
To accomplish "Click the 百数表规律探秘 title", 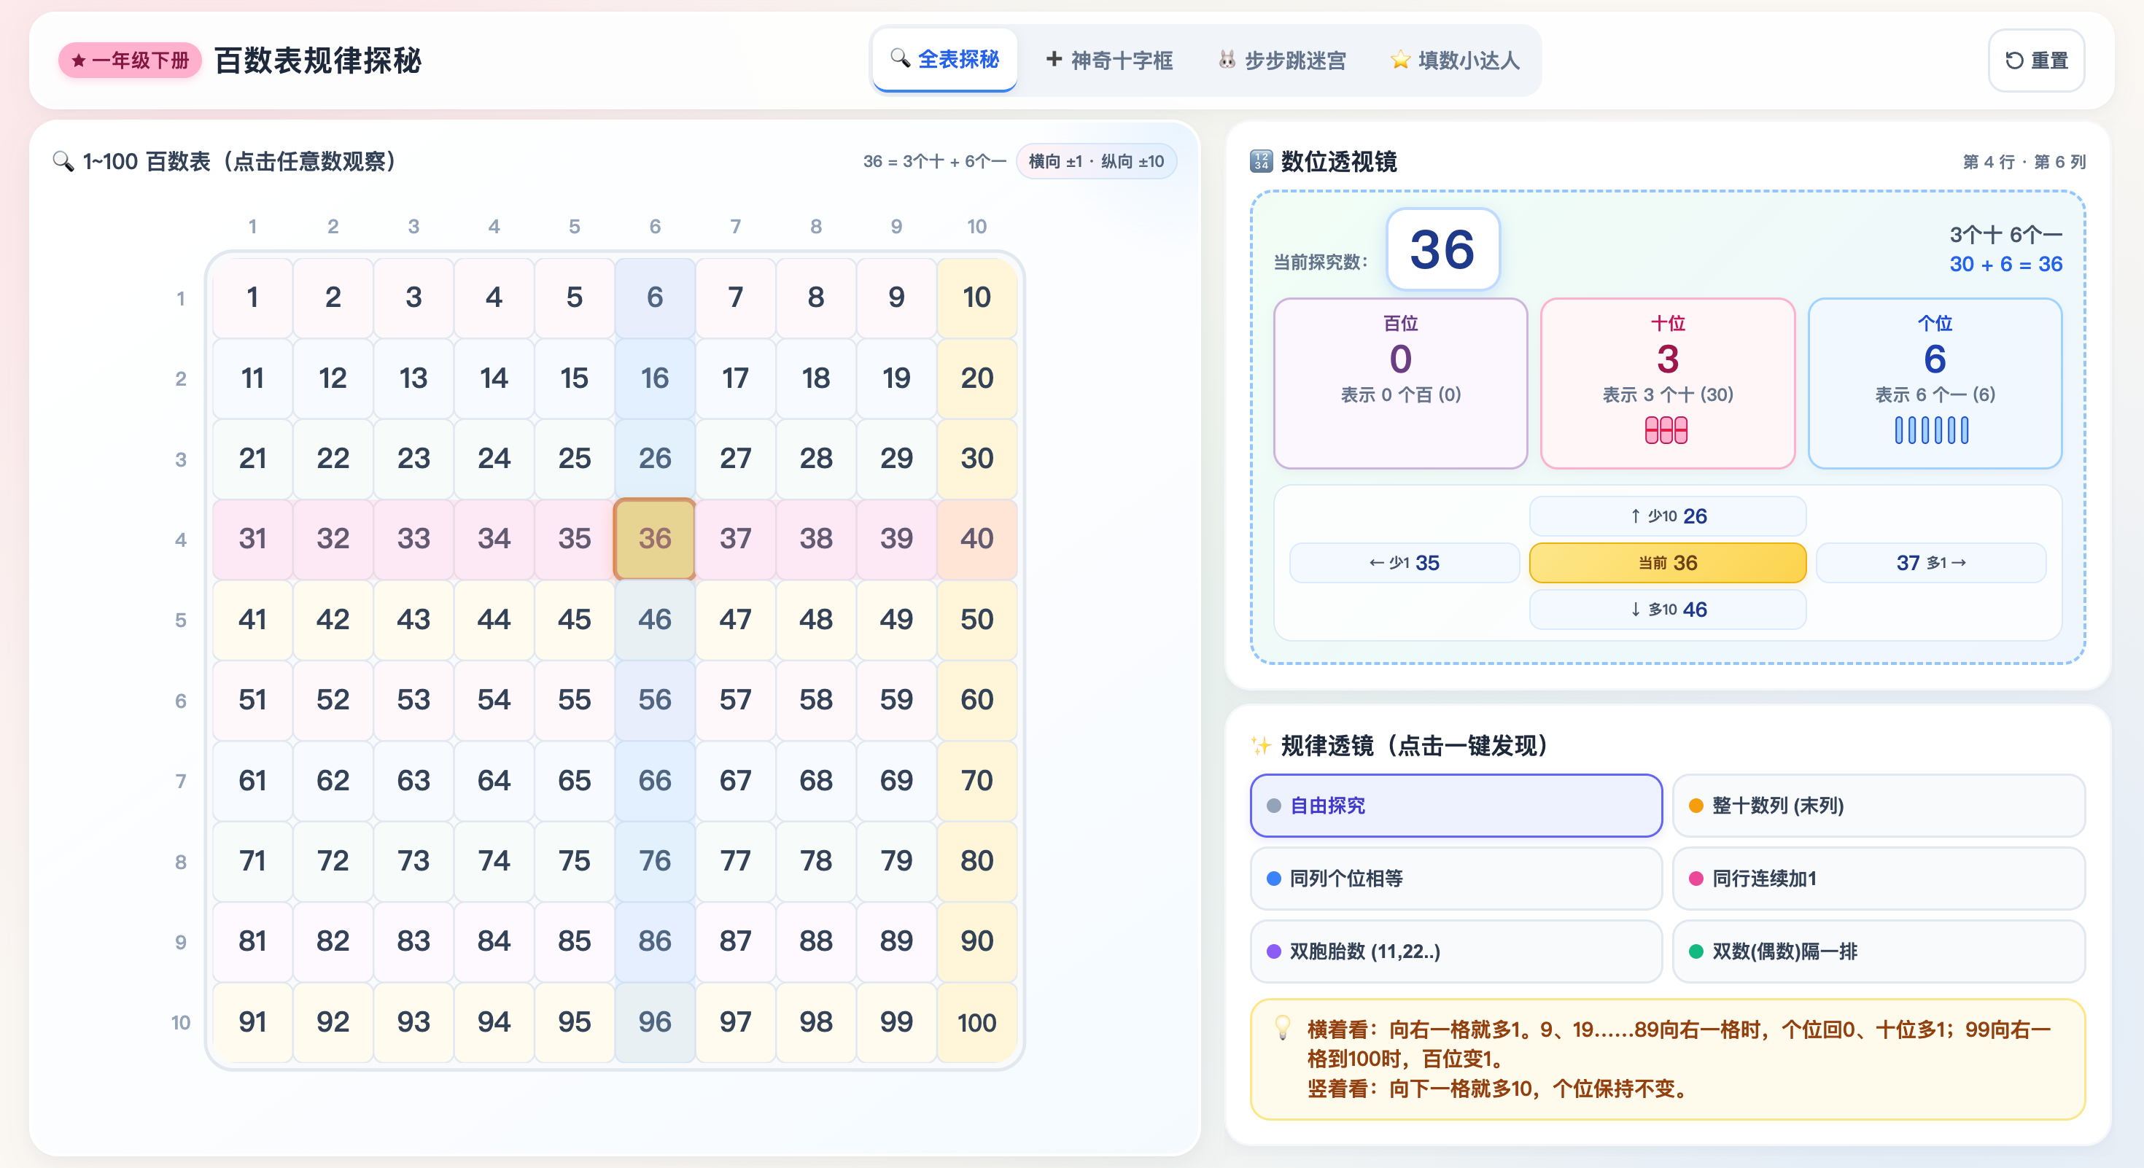I will coord(317,61).
